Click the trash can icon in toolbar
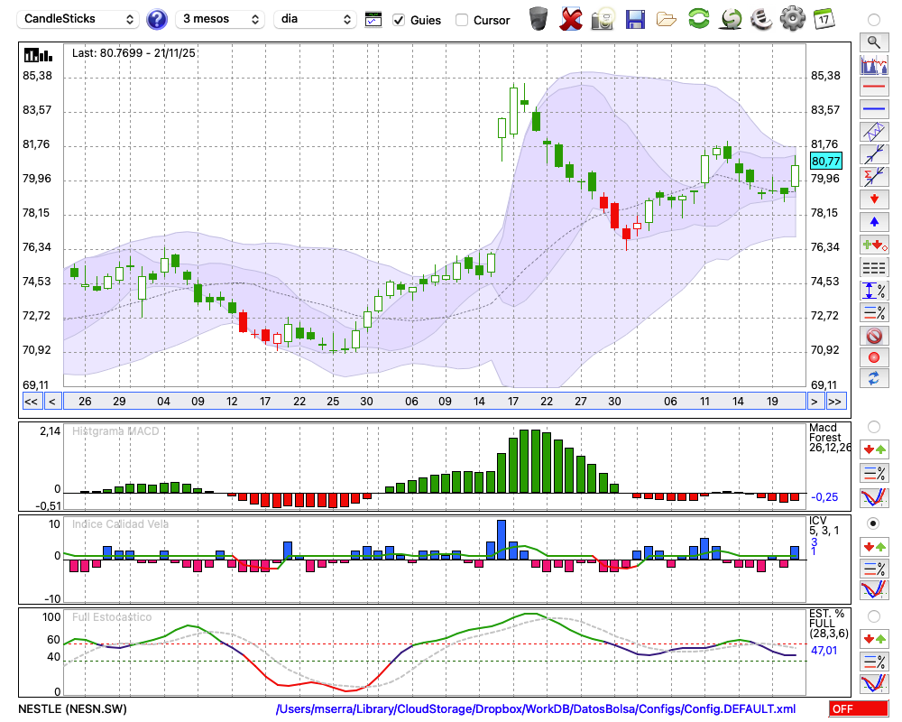Image resolution: width=902 pixels, height=722 pixels. [x=538, y=19]
